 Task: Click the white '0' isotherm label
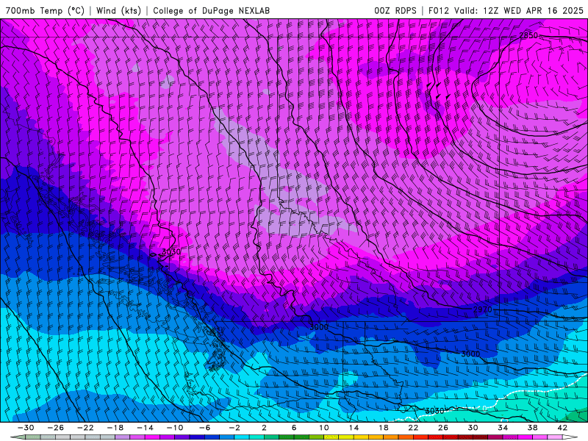[484, 408]
